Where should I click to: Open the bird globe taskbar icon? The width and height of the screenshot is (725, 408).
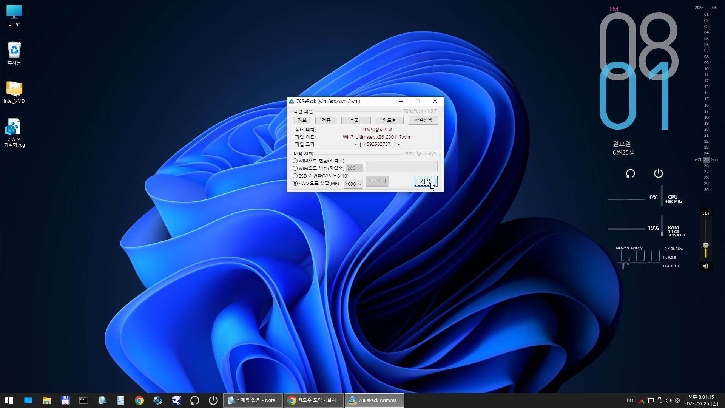pos(176,400)
